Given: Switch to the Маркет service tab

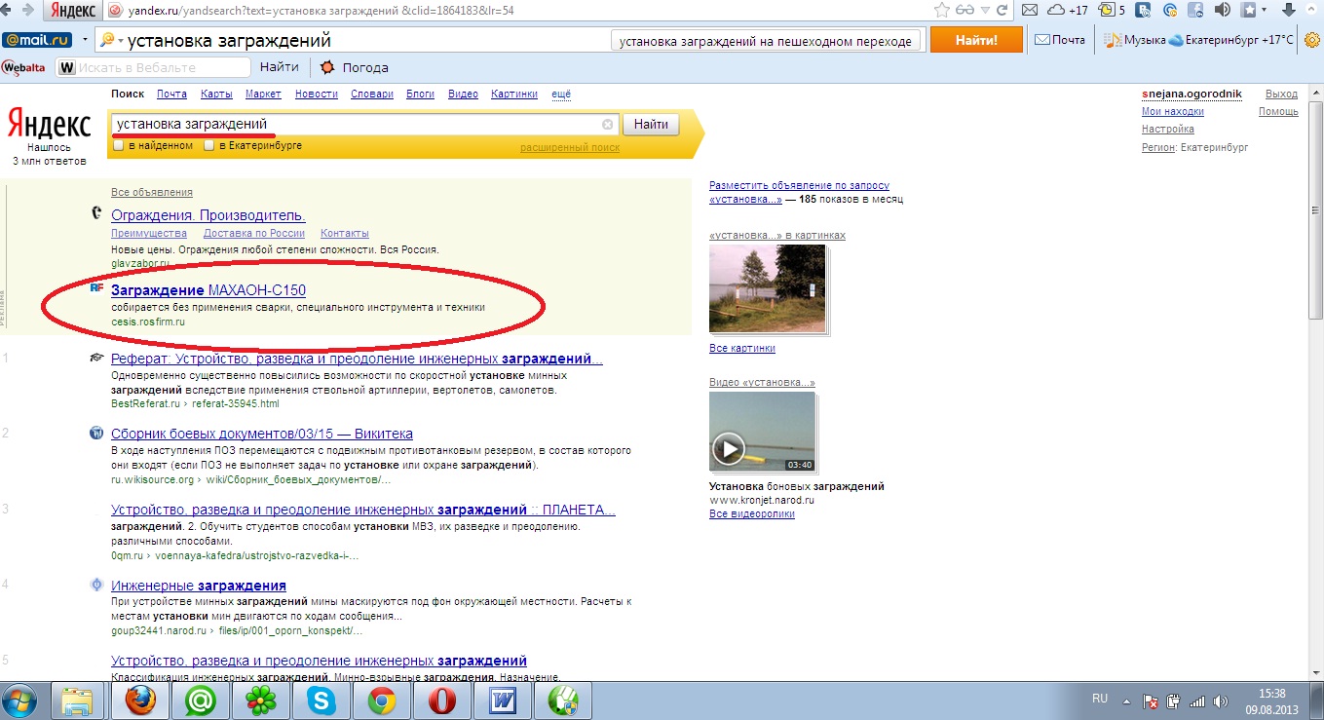Looking at the screenshot, I should pyautogui.click(x=263, y=95).
